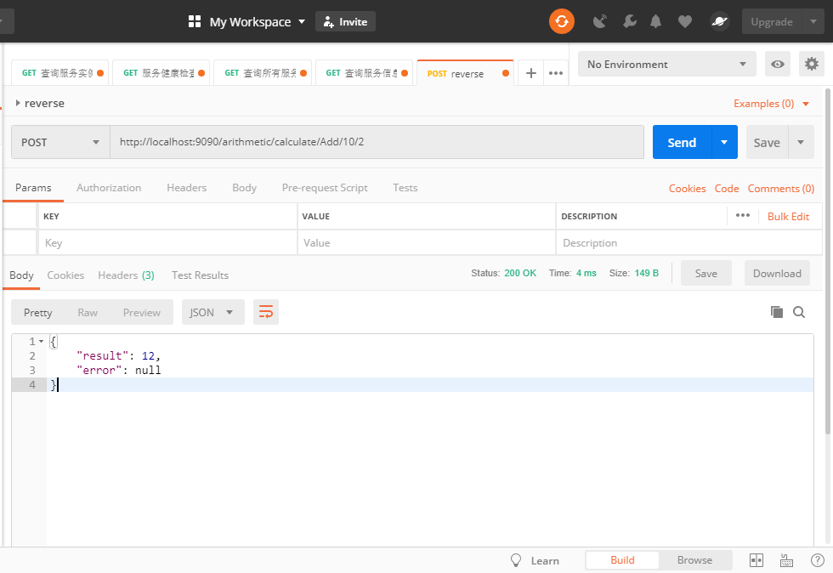Open the notifications bell icon
The width and height of the screenshot is (833, 573).
[x=655, y=22]
